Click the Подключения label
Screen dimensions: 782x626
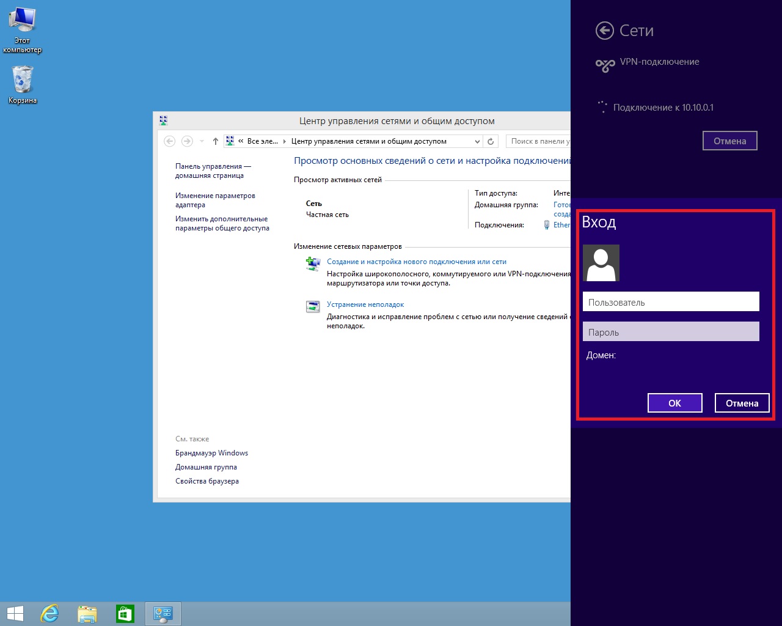[x=499, y=225]
